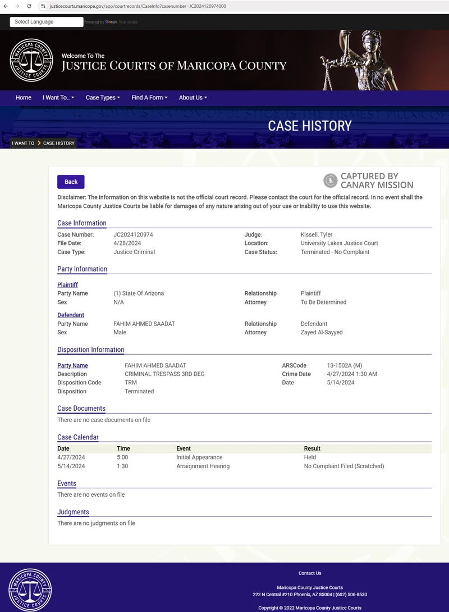Click the Case Information section heading
The image size is (449, 612).
point(82,223)
